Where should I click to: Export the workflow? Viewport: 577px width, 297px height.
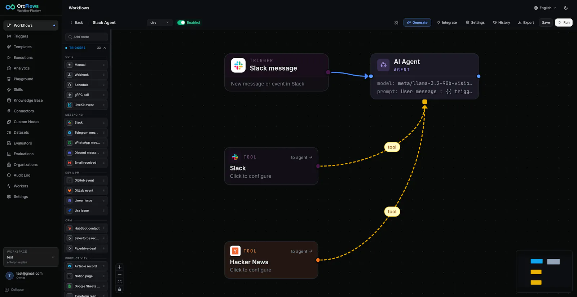coord(526,22)
